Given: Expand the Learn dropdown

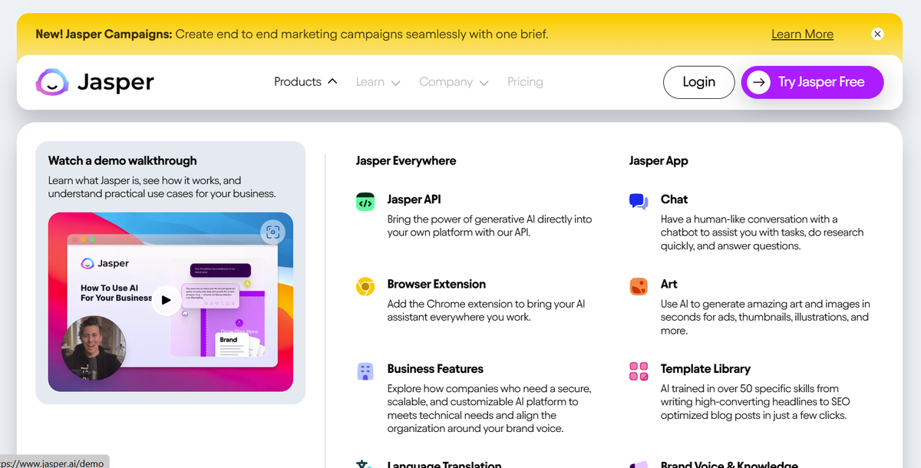Looking at the screenshot, I should (378, 82).
